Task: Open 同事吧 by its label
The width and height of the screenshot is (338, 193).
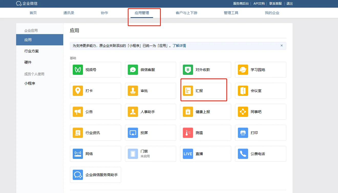Action: [x=256, y=112]
